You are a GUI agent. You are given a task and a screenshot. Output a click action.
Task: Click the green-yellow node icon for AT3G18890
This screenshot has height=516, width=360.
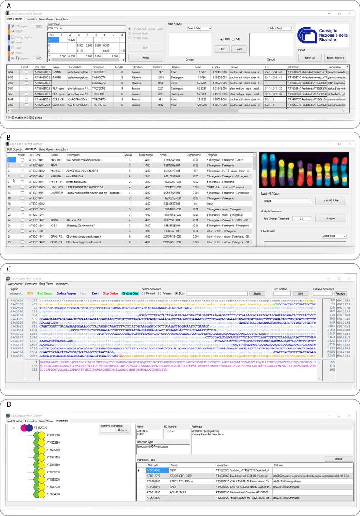pos(39,465)
